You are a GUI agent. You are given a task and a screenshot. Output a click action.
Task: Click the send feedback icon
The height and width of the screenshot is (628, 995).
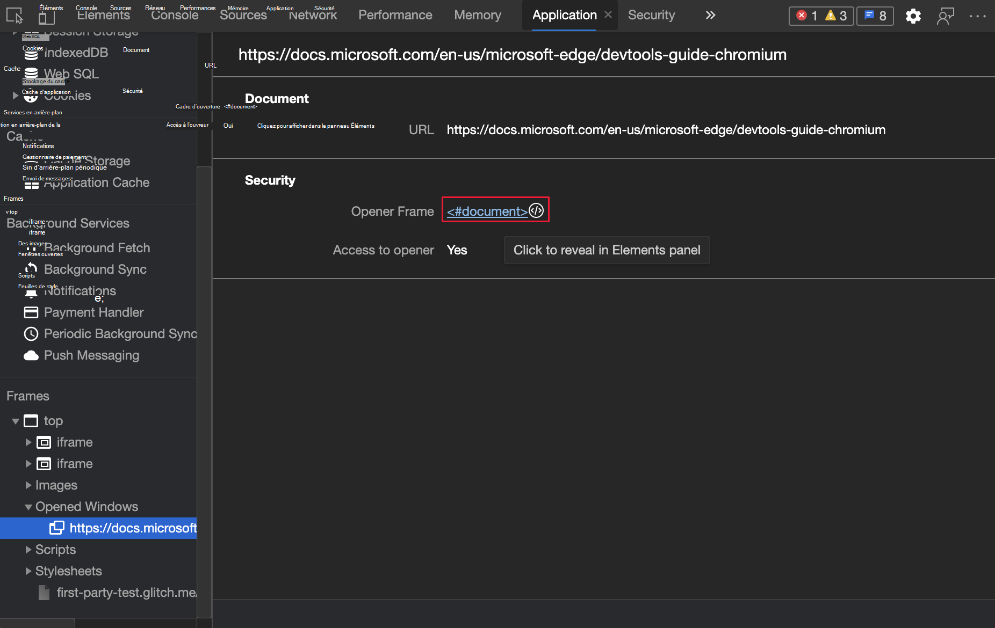pyautogui.click(x=946, y=16)
